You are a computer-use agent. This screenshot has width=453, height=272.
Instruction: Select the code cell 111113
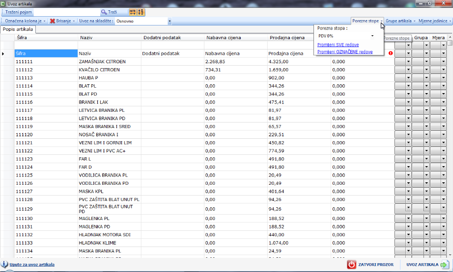tap(46, 78)
